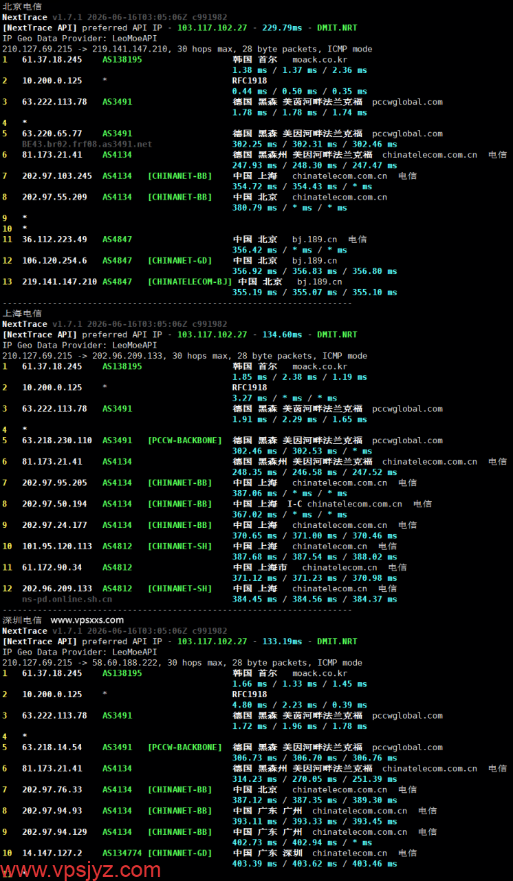
Task: Click hop IP 63.218.230.110
Action: [x=56, y=440]
